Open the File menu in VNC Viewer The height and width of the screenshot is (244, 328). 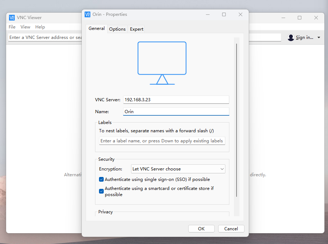[x=12, y=27]
